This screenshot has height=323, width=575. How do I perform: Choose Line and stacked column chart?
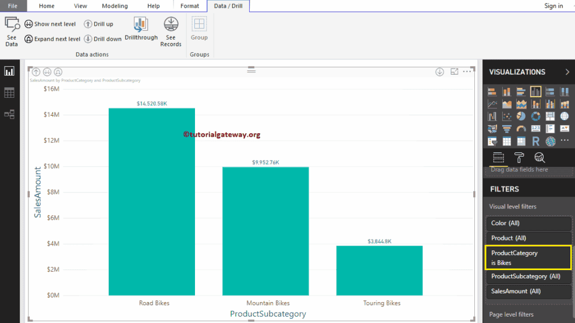click(535, 104)
